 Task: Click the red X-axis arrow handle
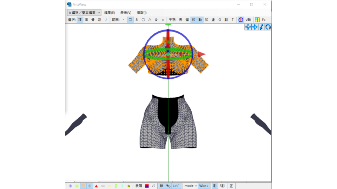tap(202, 54)
